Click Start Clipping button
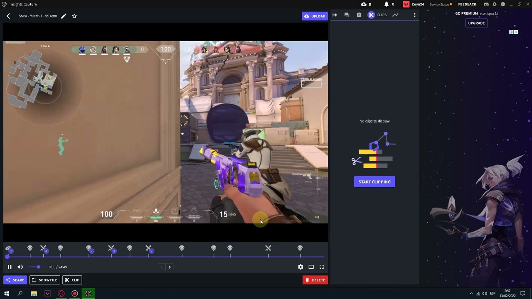 pyautogui.click(x=374, y=182)
